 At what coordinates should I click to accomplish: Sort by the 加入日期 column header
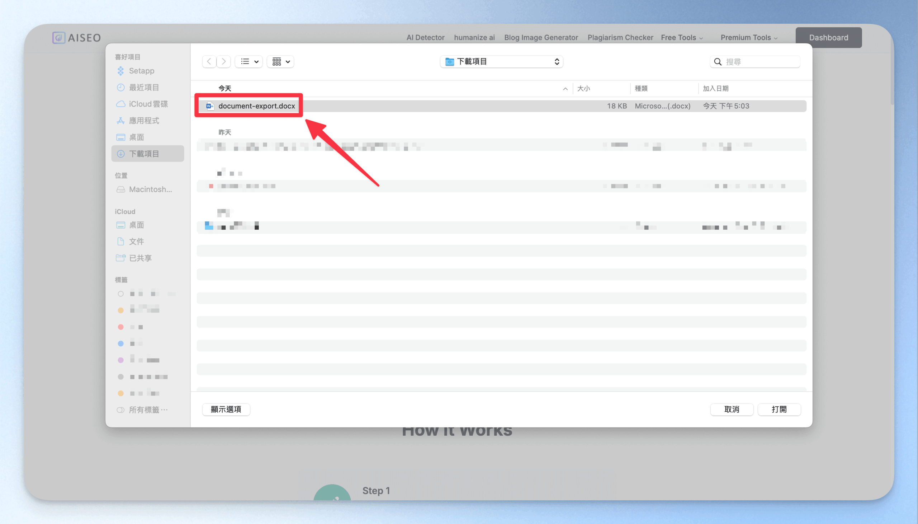[x=715, y=88]
